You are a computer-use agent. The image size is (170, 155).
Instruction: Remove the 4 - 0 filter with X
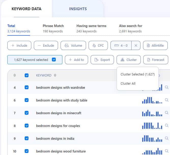[x=136, y=45]
